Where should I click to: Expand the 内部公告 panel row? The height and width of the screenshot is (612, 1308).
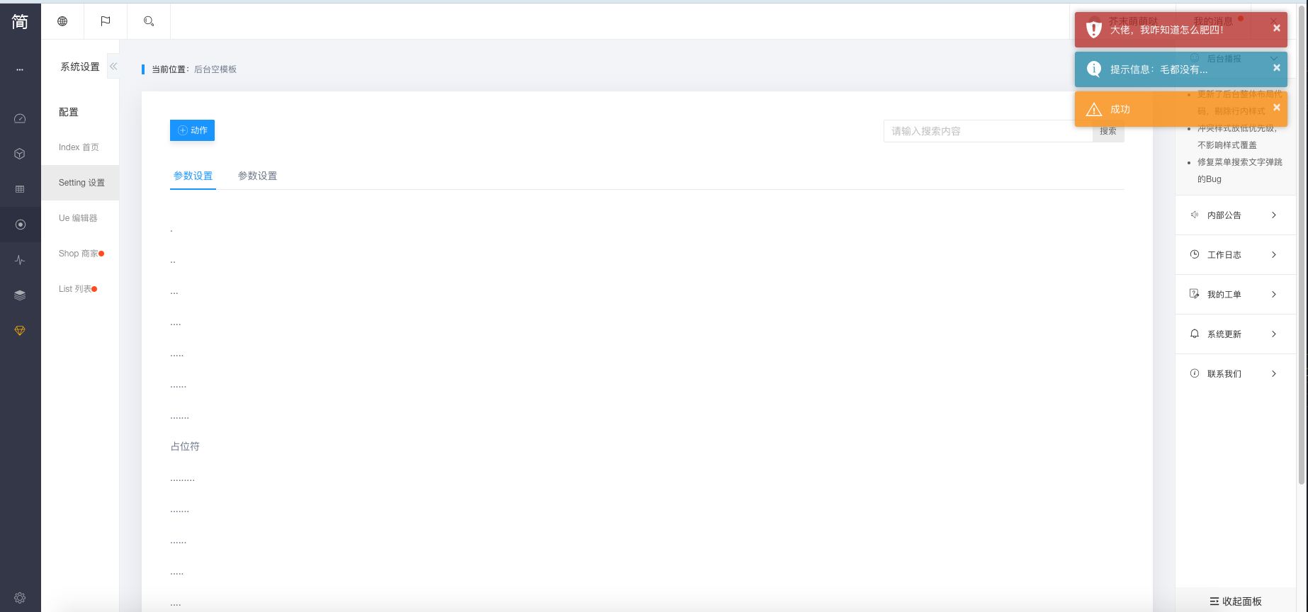point(1235,215)
